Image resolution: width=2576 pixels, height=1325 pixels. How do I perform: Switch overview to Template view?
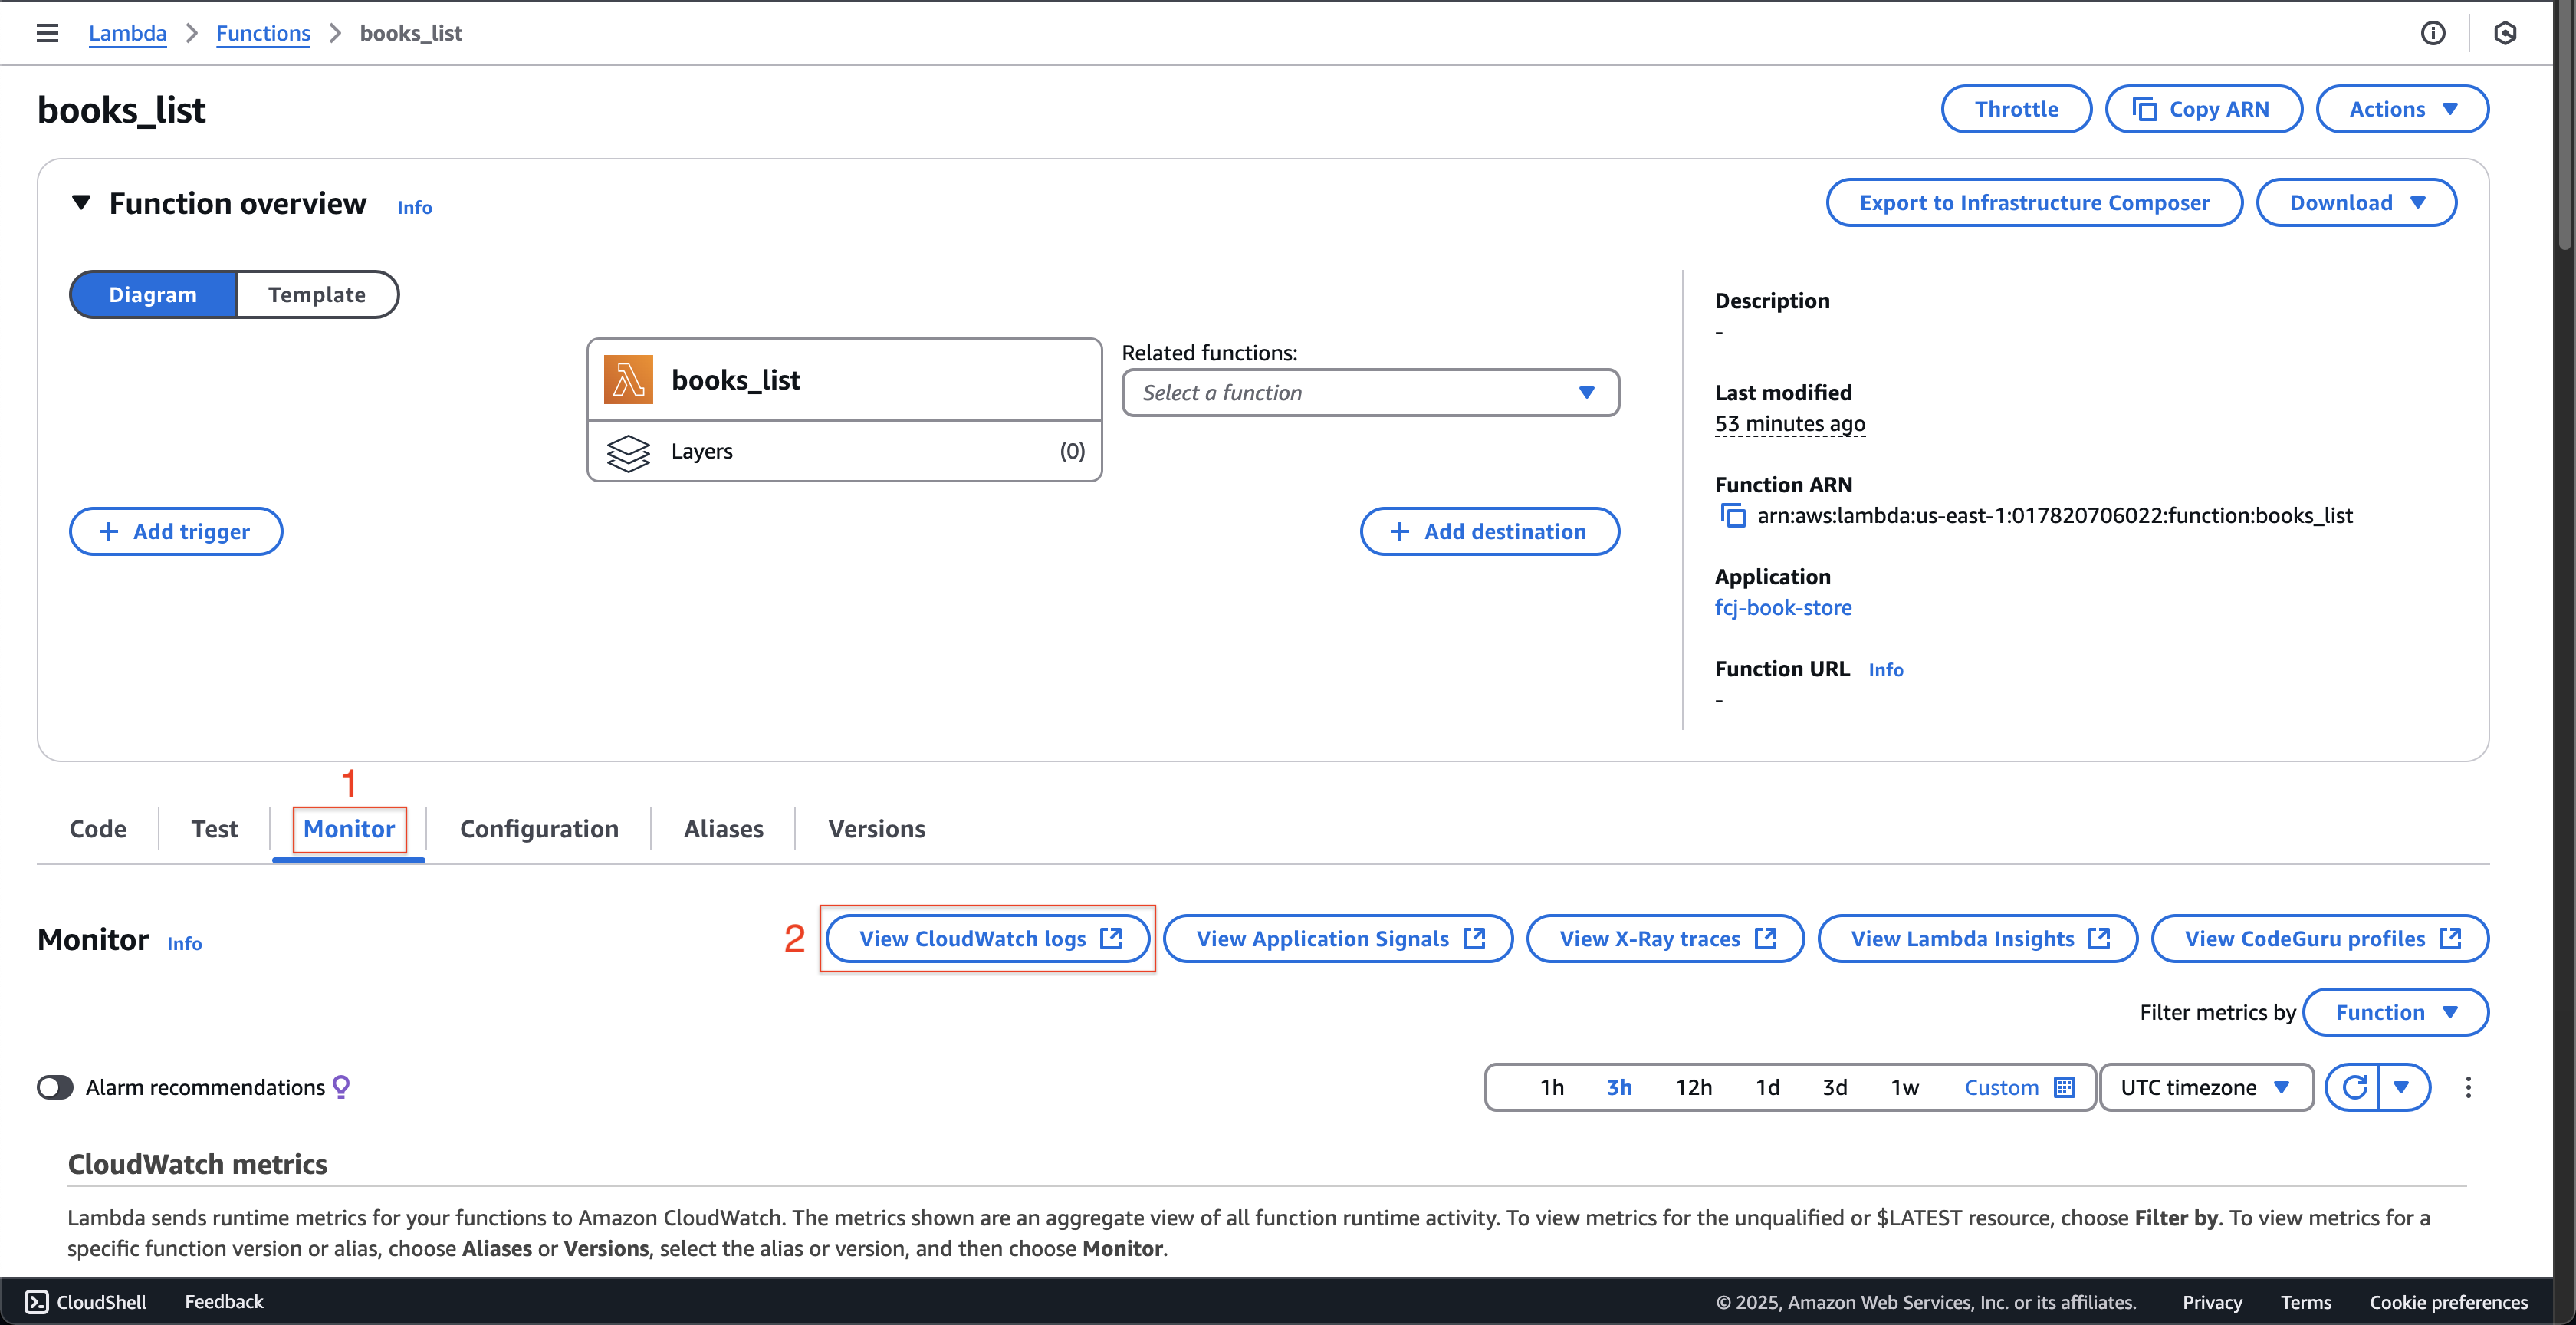[x=317, y=295]
